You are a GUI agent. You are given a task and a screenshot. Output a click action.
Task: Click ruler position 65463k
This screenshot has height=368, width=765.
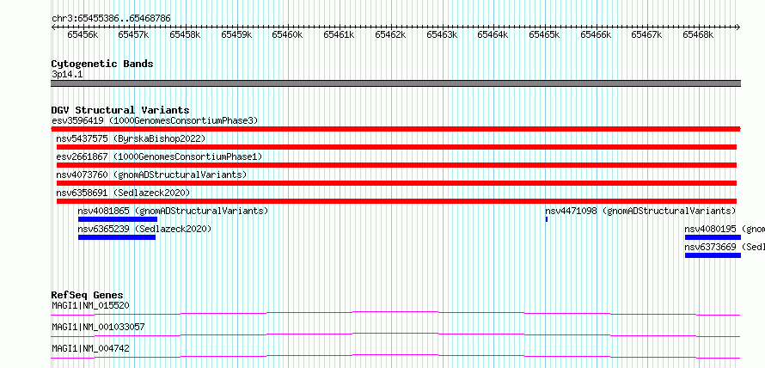442,34
